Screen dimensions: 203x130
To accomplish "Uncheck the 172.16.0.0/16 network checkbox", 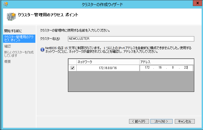I will coord(72,68).
